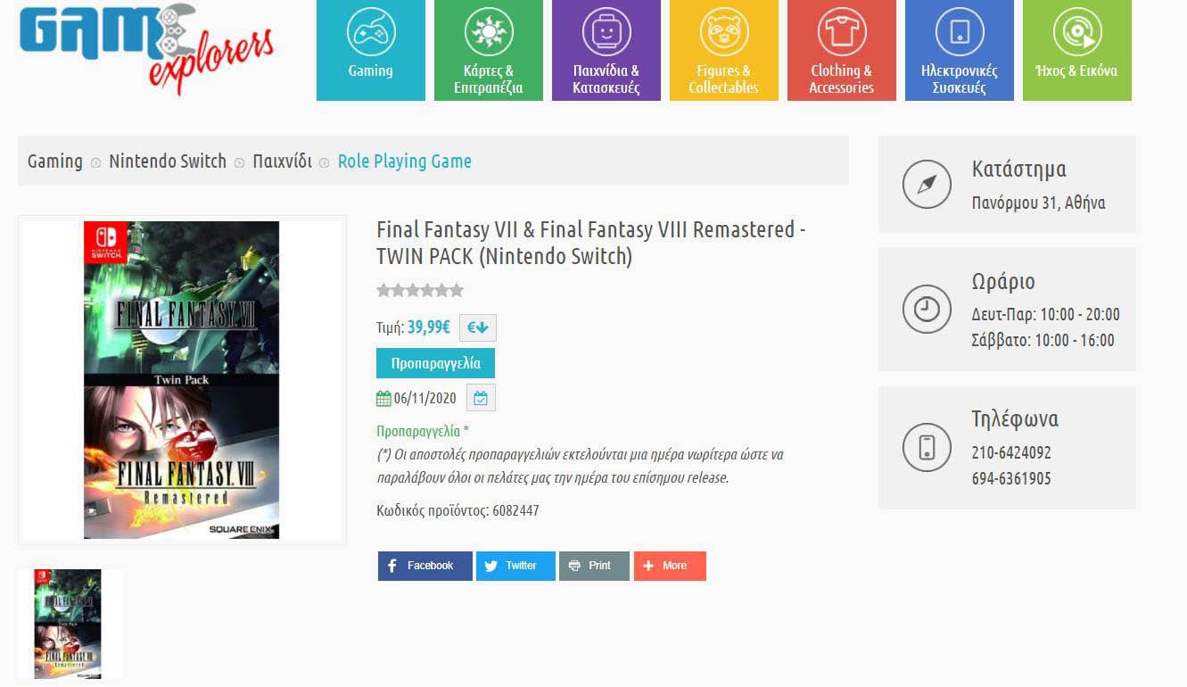Click the calendar check reminder icon
The height and width of the screenshot is (687, 1187).
tap(481, 398)
